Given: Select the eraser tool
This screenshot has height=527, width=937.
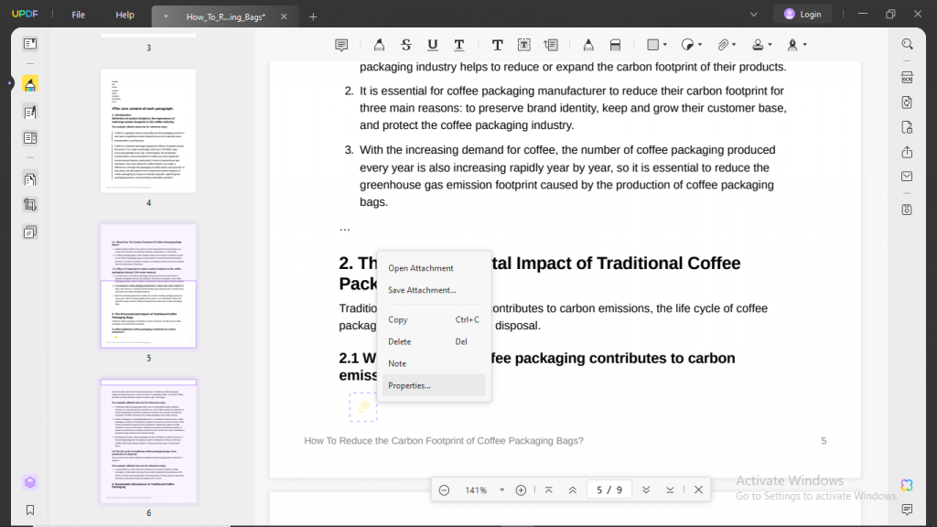Looking at the screenshot, I should (x=616, y=44).
